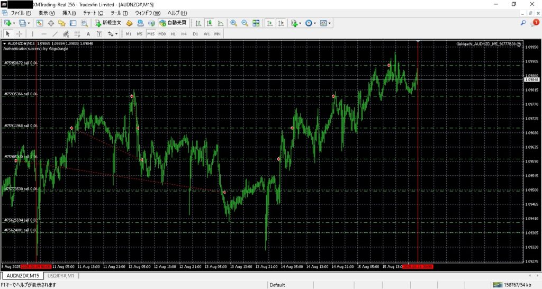Click the tile windows icon
The height and width of the screenshot is (289, 542).
point(256,23)
